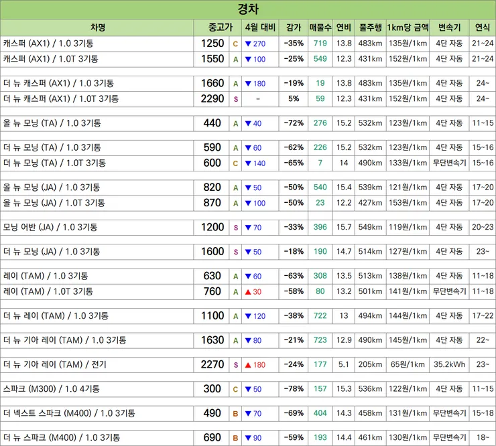
Task: Select 레이 (TAM) / 1.0 3기통 row name
Action: [46, 276]
